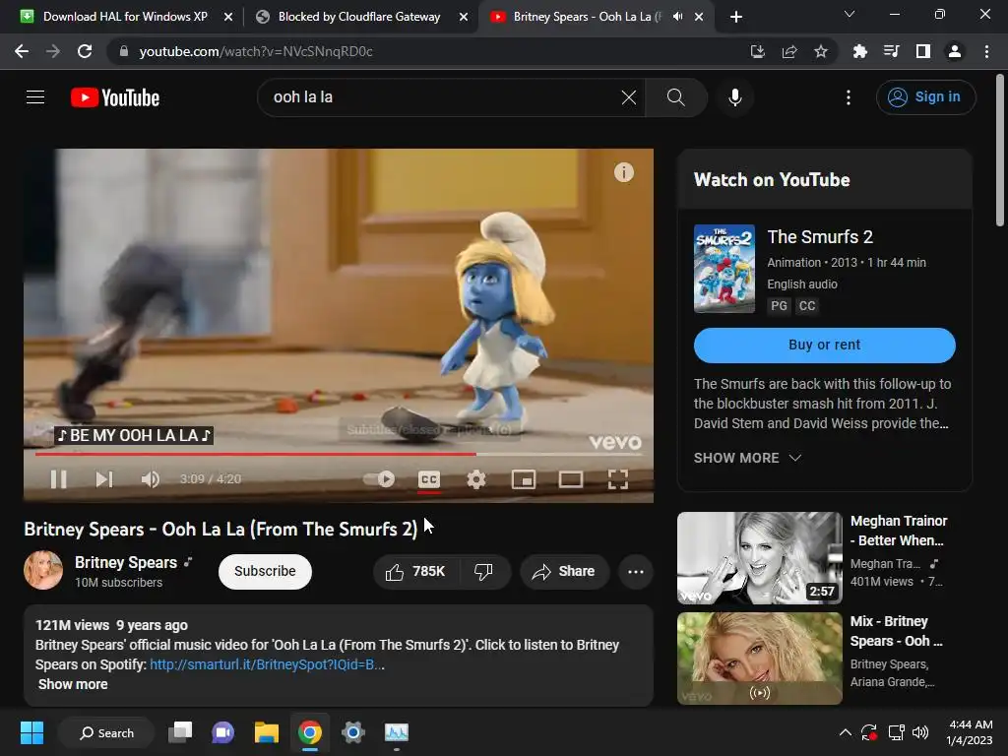Screen dimensions: 1008x756
Task: Enter full screen mode
Action: pos(618,479)
